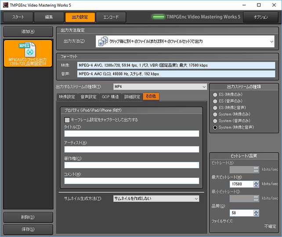Click the 品質 value field showing 58
Screen dimensions: 282x237
click(x=242, y=213)
